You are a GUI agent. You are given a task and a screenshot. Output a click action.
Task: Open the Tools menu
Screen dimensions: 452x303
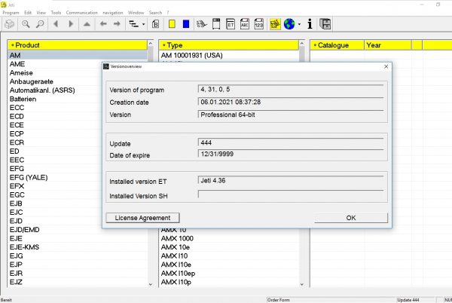pyautogui.click(x=56, y=13)
